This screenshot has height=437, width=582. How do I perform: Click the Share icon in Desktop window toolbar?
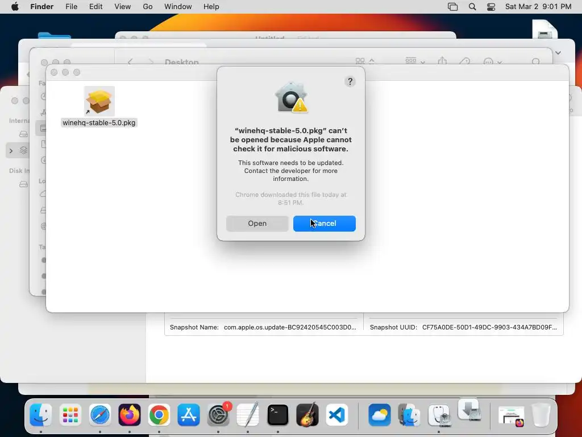pos(442,61)
